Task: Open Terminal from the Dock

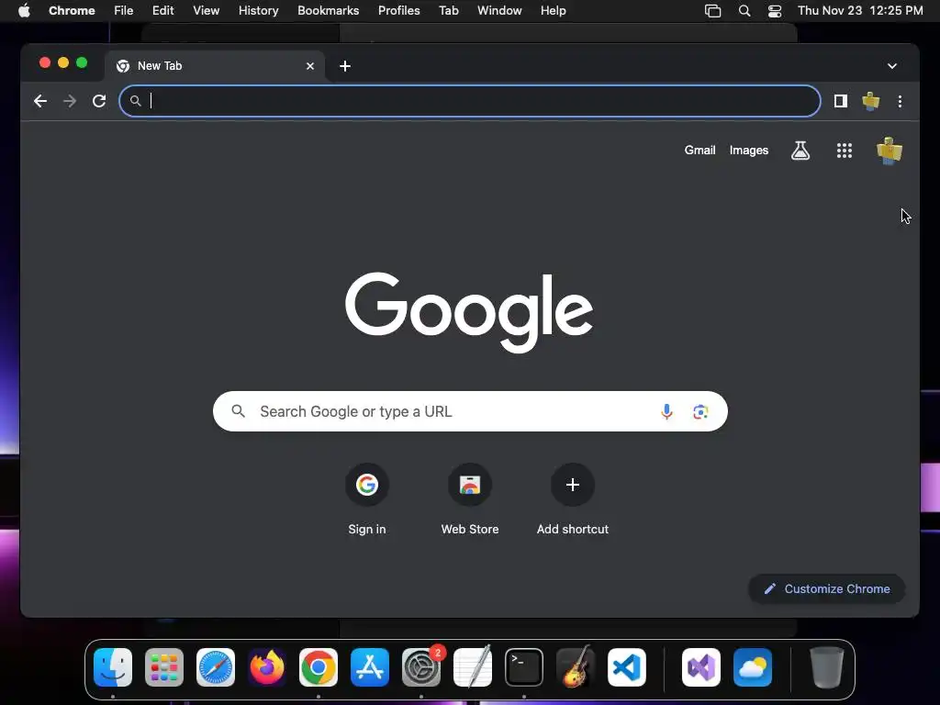Action: [x=524, y=667]
